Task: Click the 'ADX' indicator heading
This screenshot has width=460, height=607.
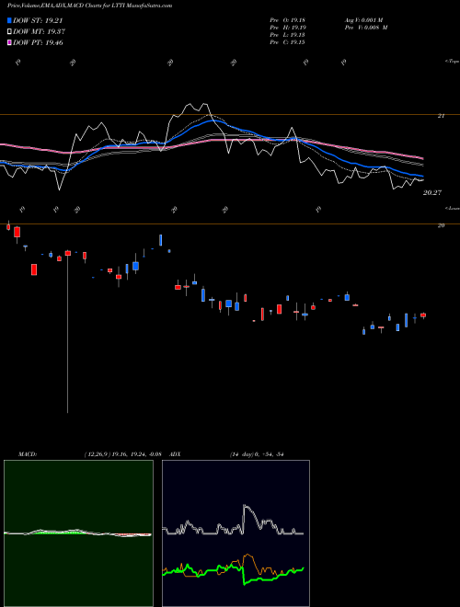Action: pyautogui.click(x=175, y=454)
